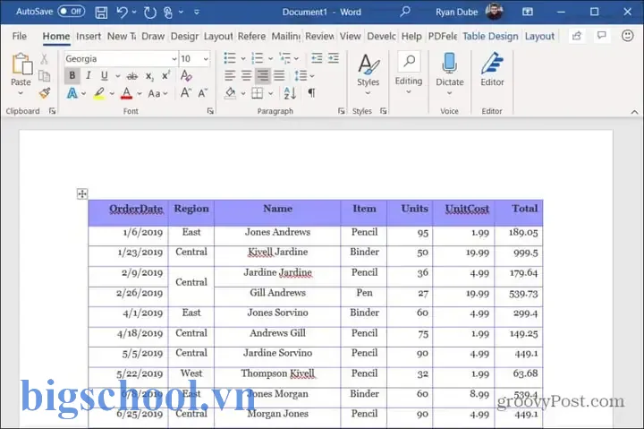Open the Table Design tab
This screenshot has width=644, height=429.
tap(490, 36)
